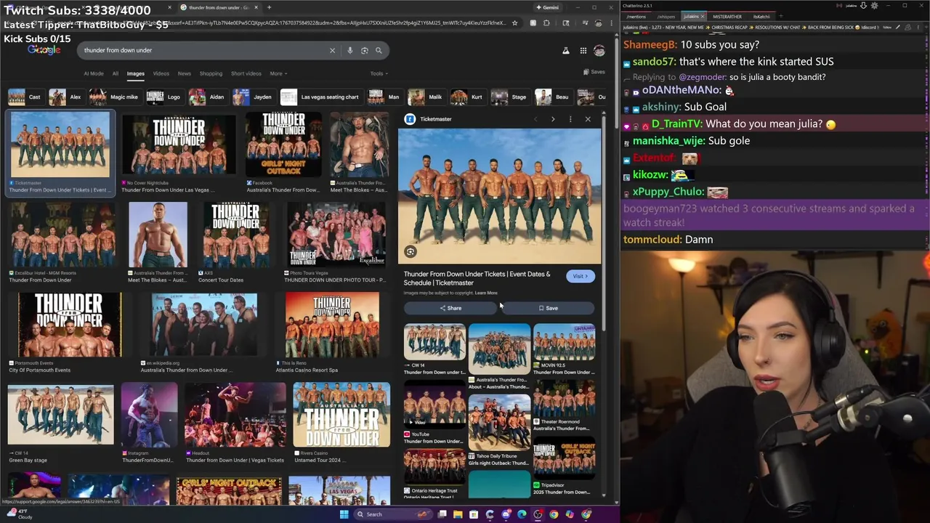Click the Google logo
Viewport: 930px width, 523px height.
point(44,49)
